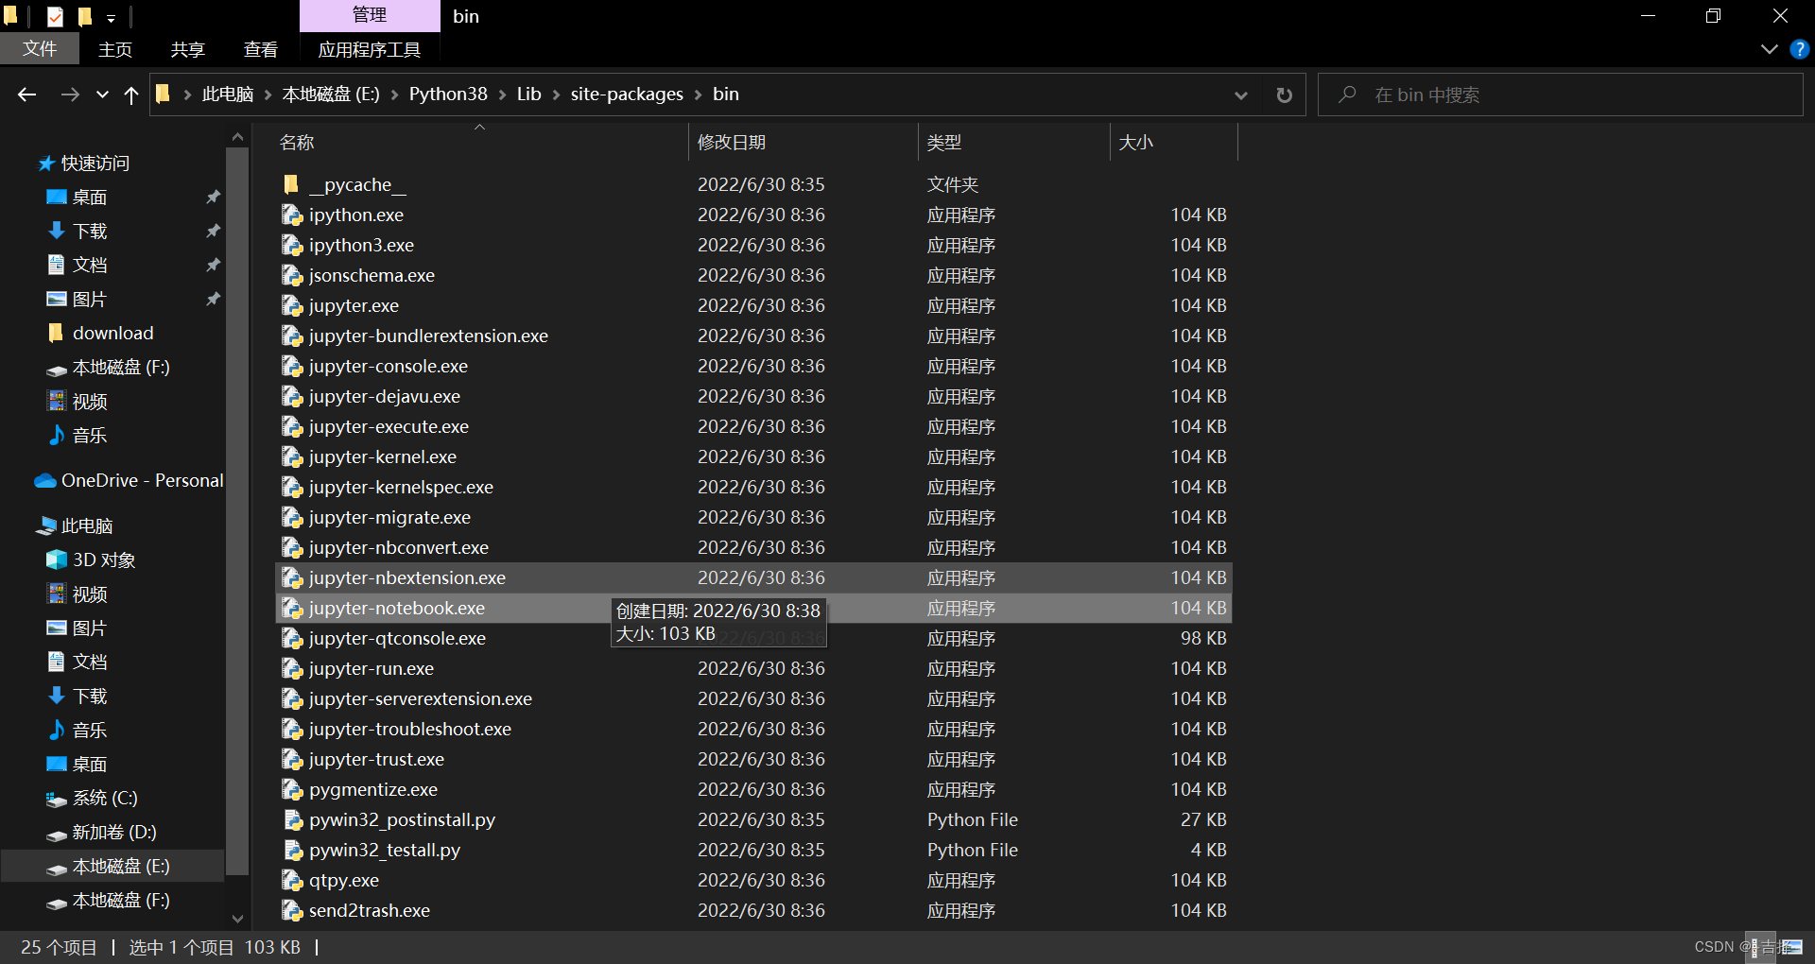This screenshot has width=1815, height=964.
Task: Click the 本地磁盘 (E:) breadcrumb
Action: click(331, 94)
